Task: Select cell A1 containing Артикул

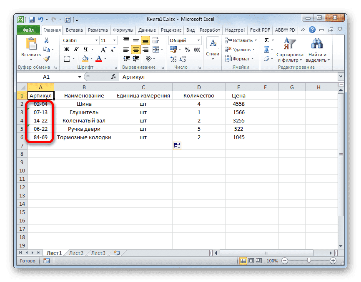Action: coord(40,95)
